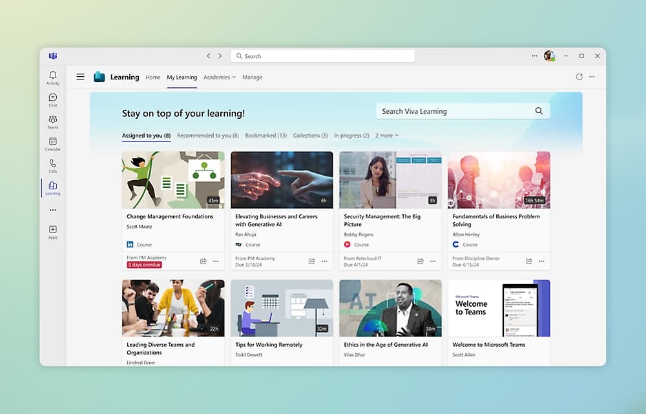This screenshot has height=414, width=646.
Task: Click the magnifier in Search Viva Learning
Action: click(539, 111)
